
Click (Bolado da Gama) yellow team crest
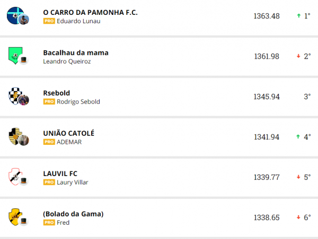(15, 216)
